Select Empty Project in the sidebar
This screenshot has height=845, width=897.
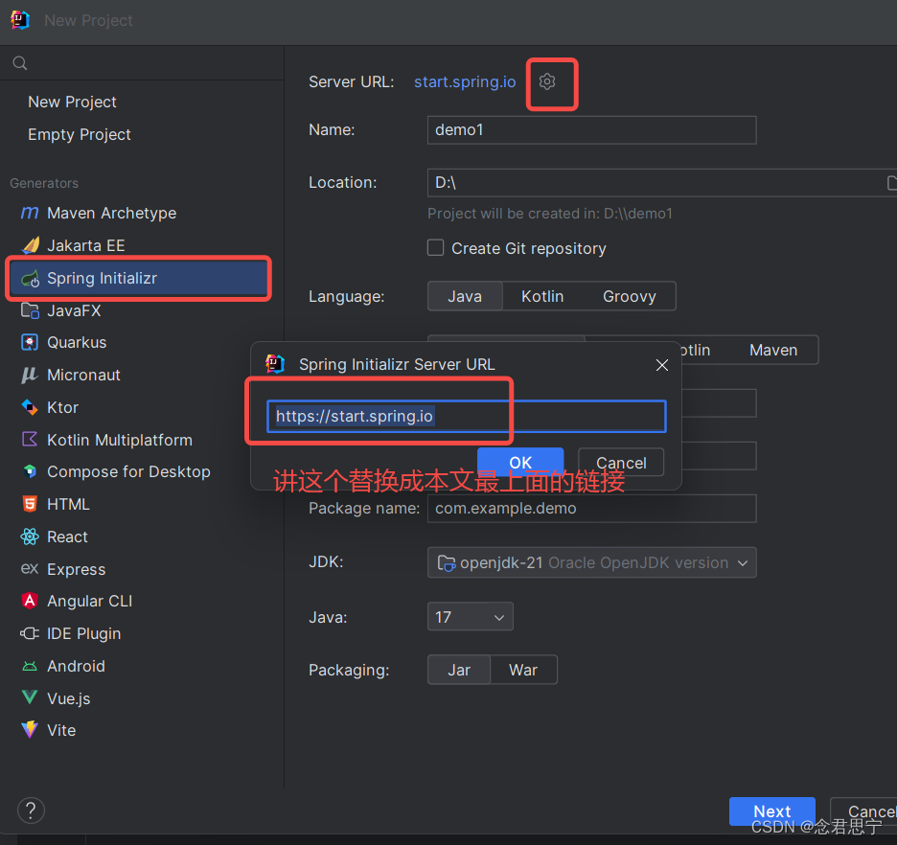[79, 134]
